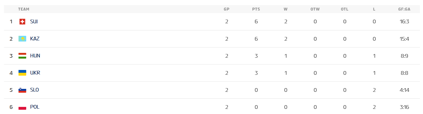Screen dimensions: 423x114
Task: Click the Ukraine flag icon
Action: [x=22, y=73]
